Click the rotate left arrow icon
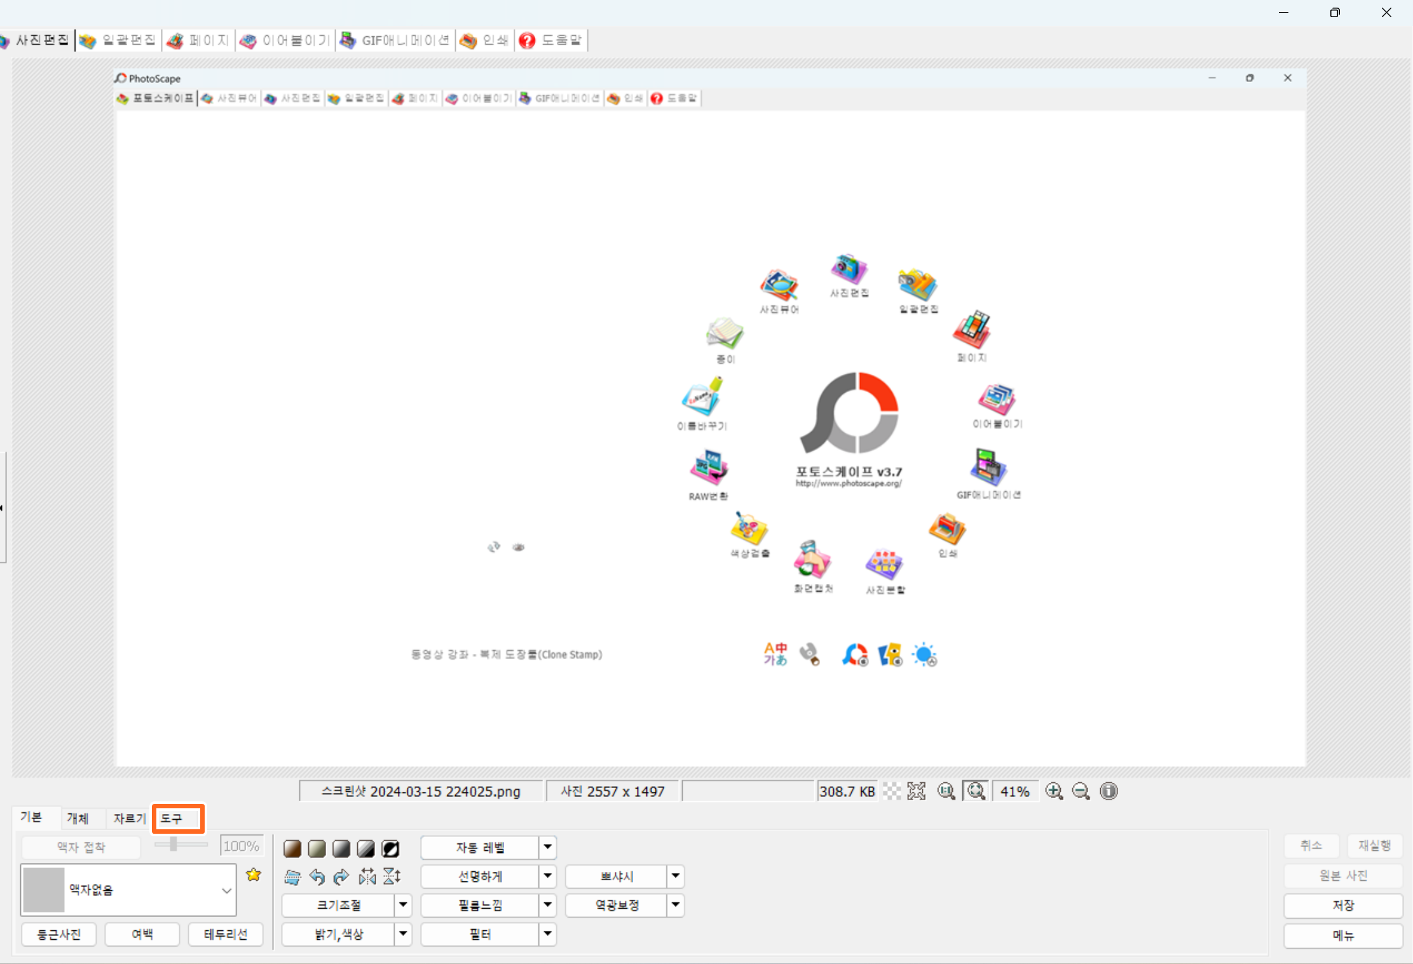This screenshot has height=964, width=1413. pyautogui.click(x=317, y=877)
